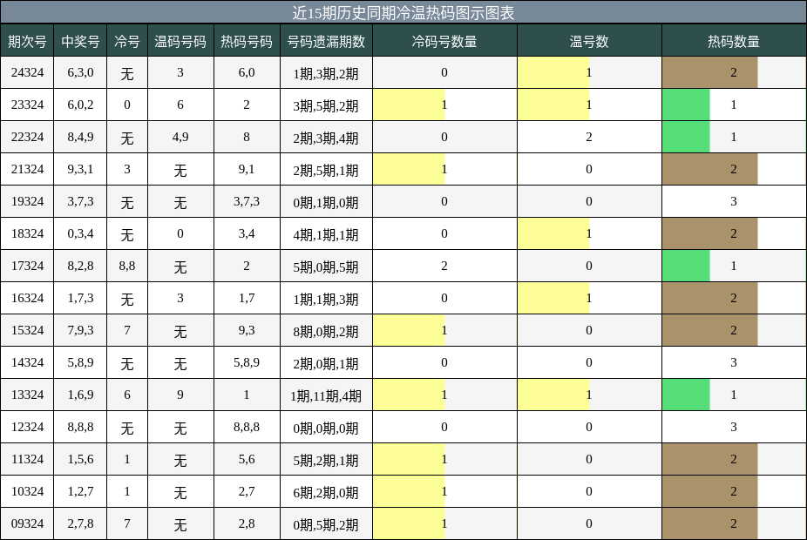Click the chart title 近15期历史同期冷温热码图示图表
Viewport: 807px width, 540px height.
403,11
